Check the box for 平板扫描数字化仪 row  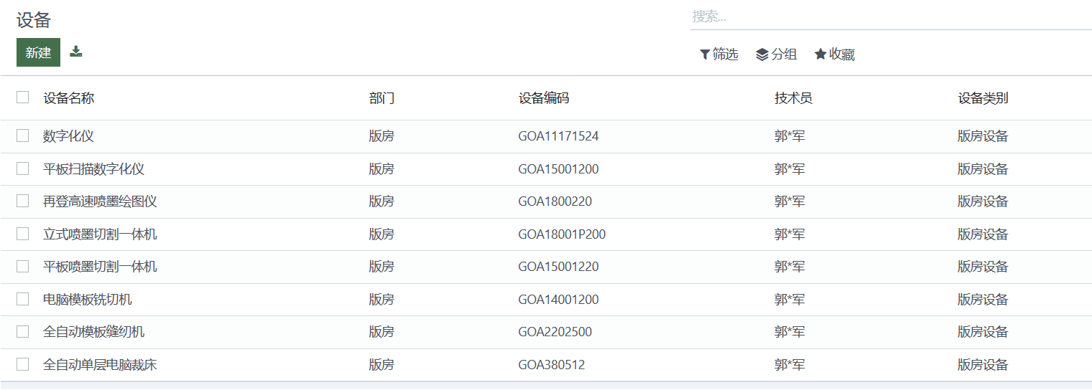[23, 168]
